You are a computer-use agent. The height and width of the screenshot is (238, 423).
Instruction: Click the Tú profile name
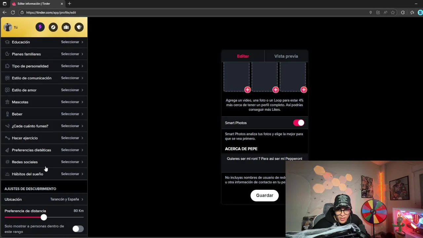click(16, 27)
